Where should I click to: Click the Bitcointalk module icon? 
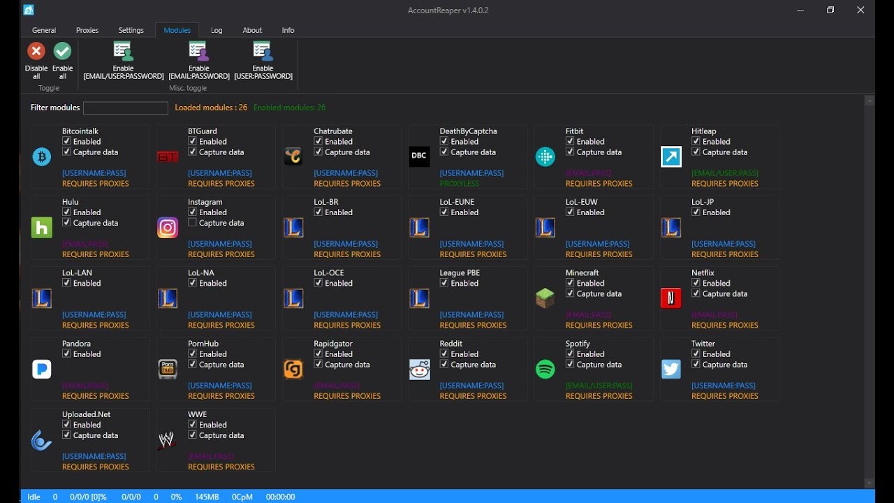coord(42,157)
